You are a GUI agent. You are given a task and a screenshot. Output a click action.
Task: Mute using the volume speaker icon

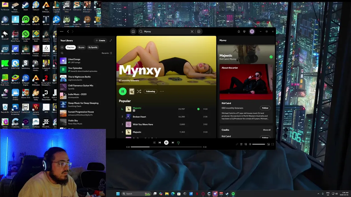click(x=250, y=144)
